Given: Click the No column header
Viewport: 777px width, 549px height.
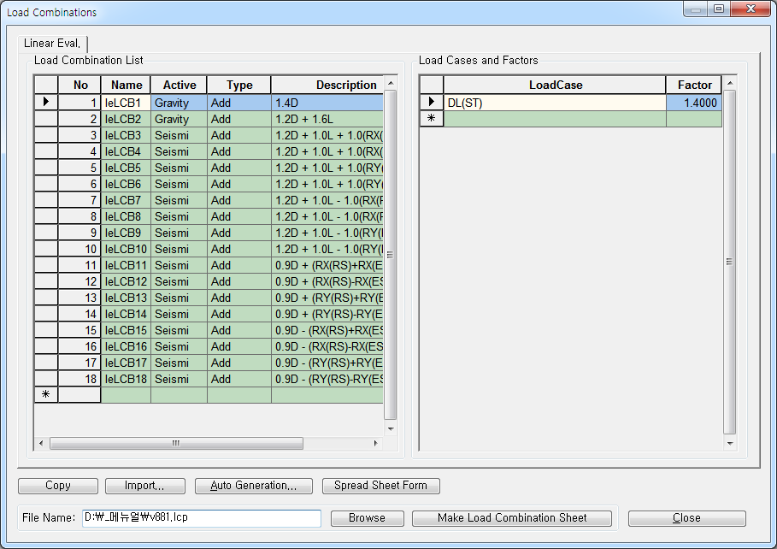Looking at the screenshot, I should tap(79, 86).
